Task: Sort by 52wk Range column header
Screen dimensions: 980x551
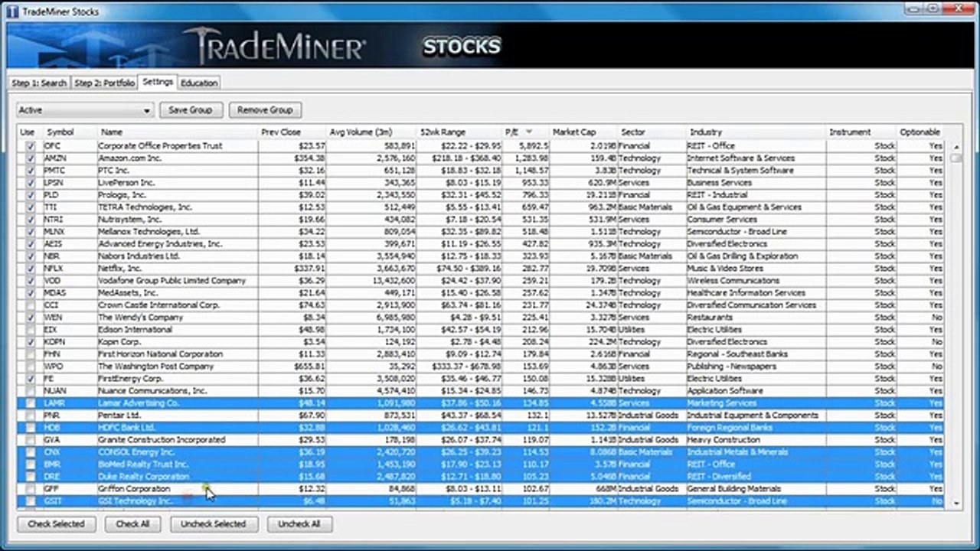Action: coord(459,132)
